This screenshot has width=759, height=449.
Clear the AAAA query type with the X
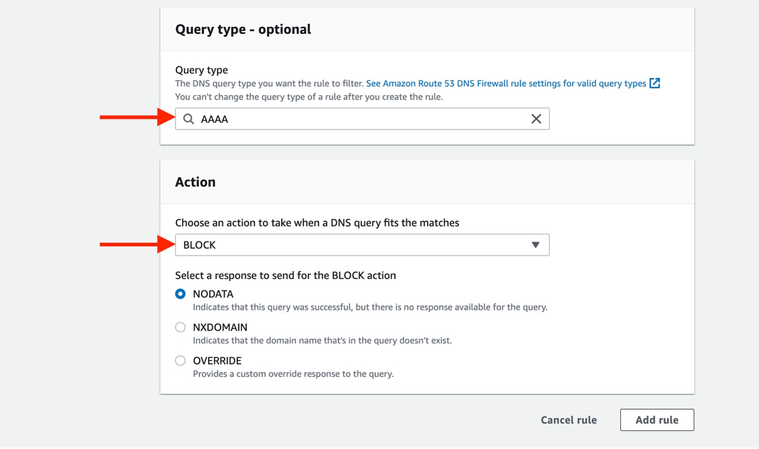click(x=536, y=119)
